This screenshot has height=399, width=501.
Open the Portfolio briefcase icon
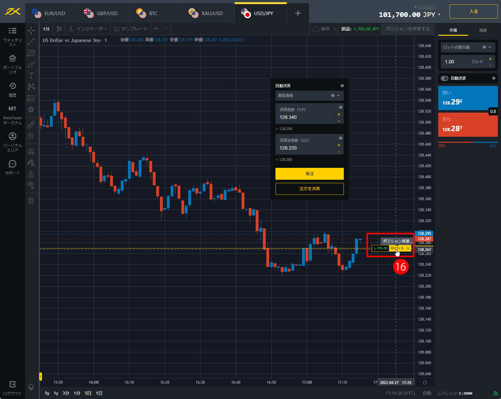pos(12,58)
